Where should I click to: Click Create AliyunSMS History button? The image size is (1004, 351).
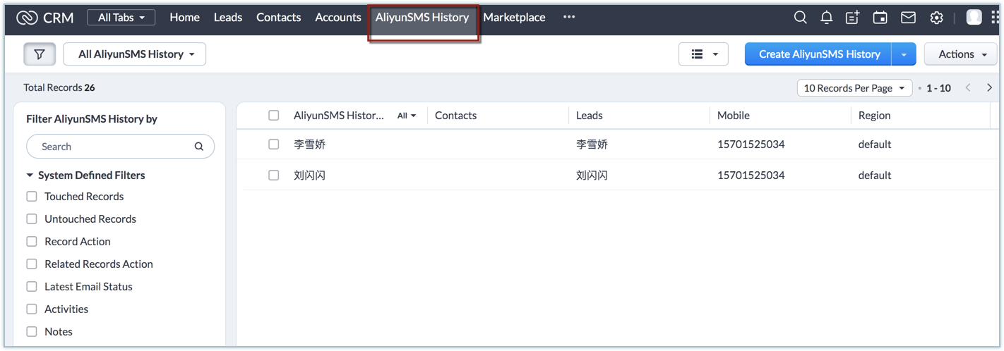819,54
